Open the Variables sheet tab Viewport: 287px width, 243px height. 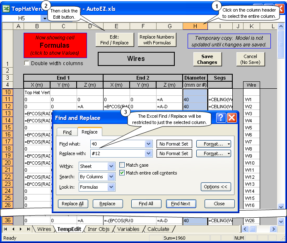128,229
